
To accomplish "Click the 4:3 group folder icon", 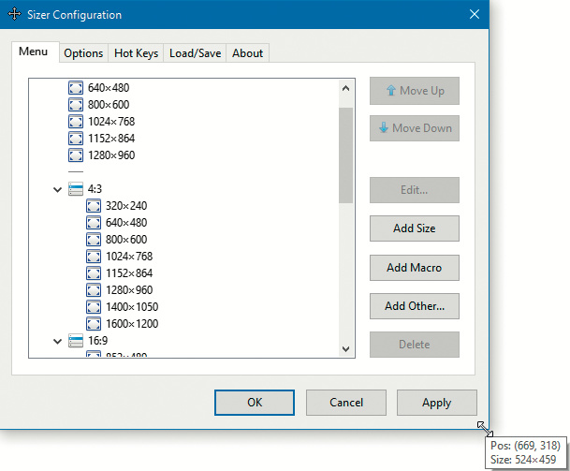I will [x=76, y=189].
